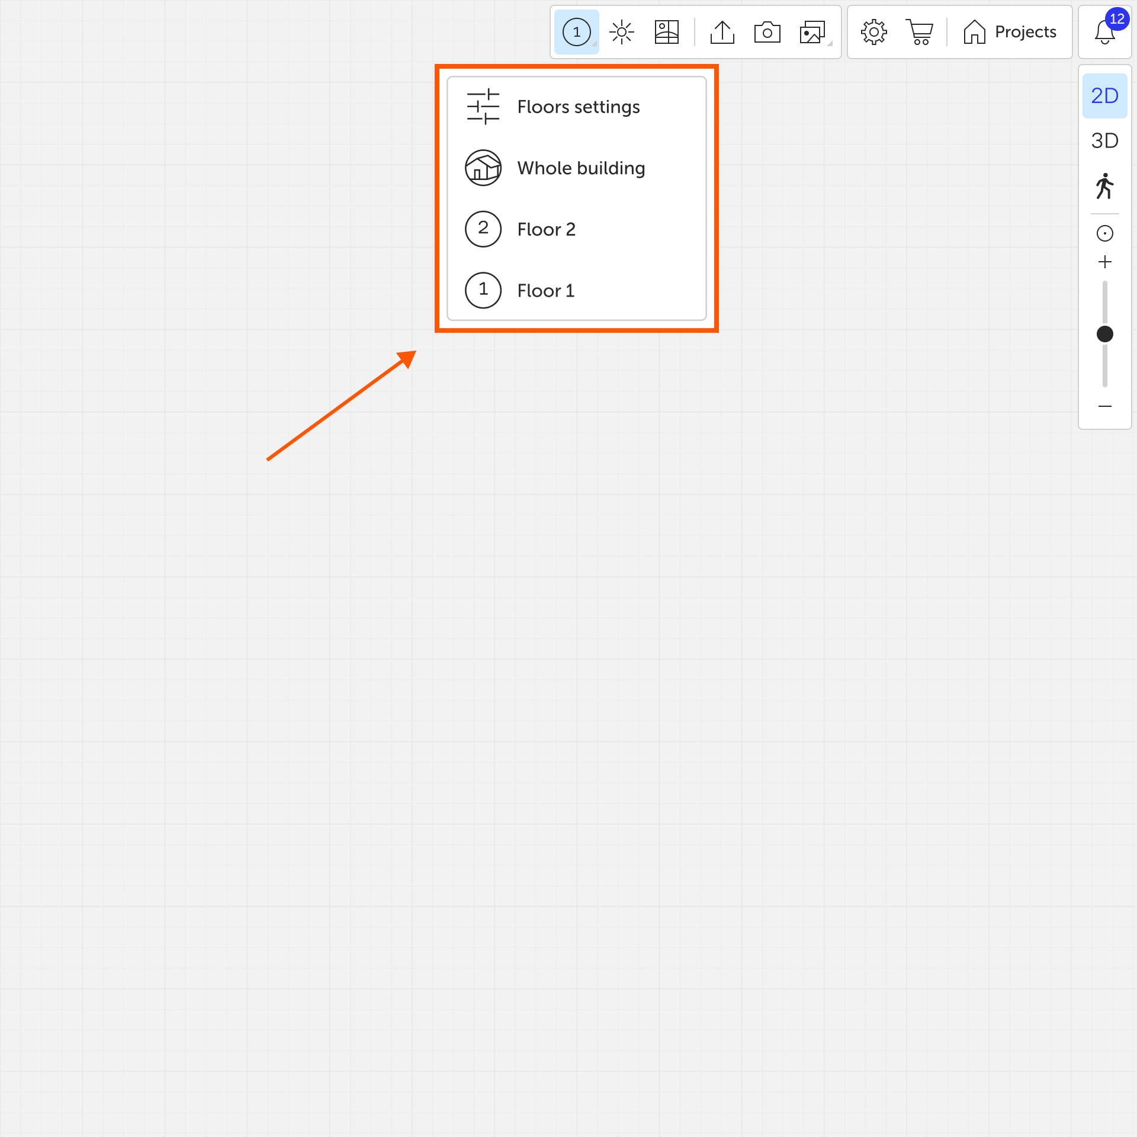Click the recenter view circle icon
Screen dimensions: 1137x1137
point(1104,233)
